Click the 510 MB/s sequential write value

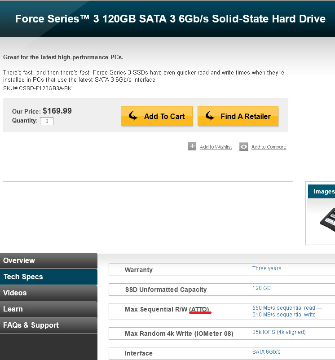[284, 314]
